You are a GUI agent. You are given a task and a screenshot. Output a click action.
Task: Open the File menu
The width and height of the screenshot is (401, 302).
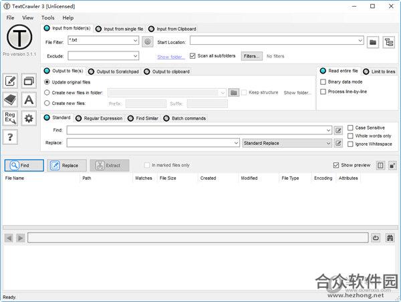tap(10, 17)
